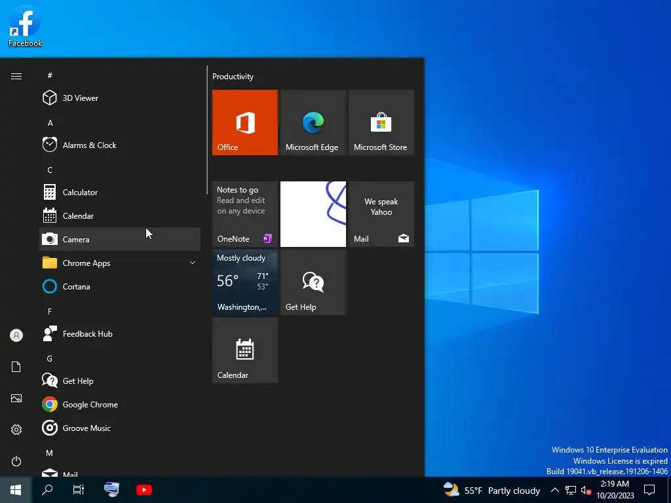Start Cortana from the app list
This screenshot has height=503, width=671.
[120, 286]
